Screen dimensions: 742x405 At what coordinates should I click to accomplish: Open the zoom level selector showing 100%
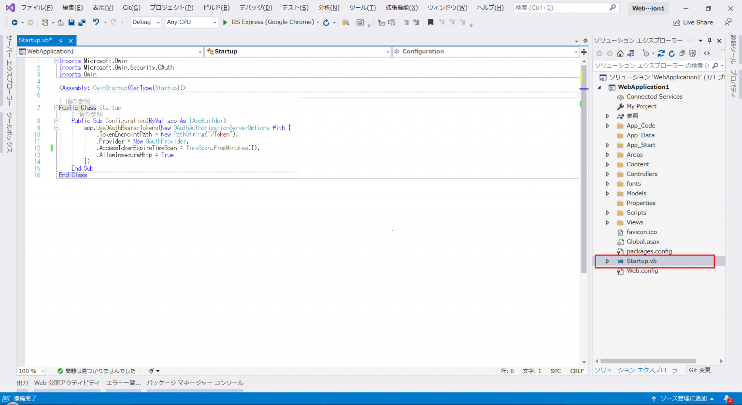31,371
